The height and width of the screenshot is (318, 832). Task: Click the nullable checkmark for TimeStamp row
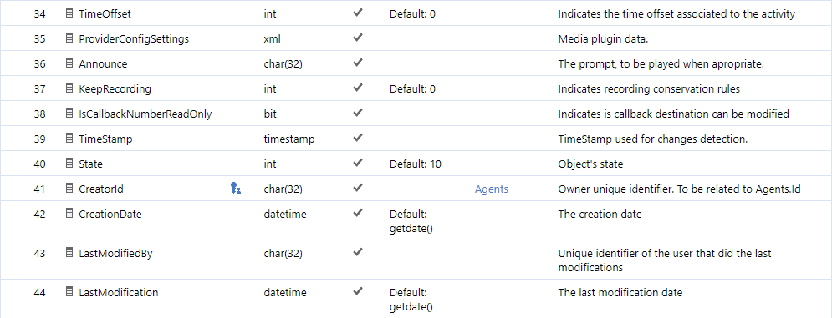pos(358,138)
